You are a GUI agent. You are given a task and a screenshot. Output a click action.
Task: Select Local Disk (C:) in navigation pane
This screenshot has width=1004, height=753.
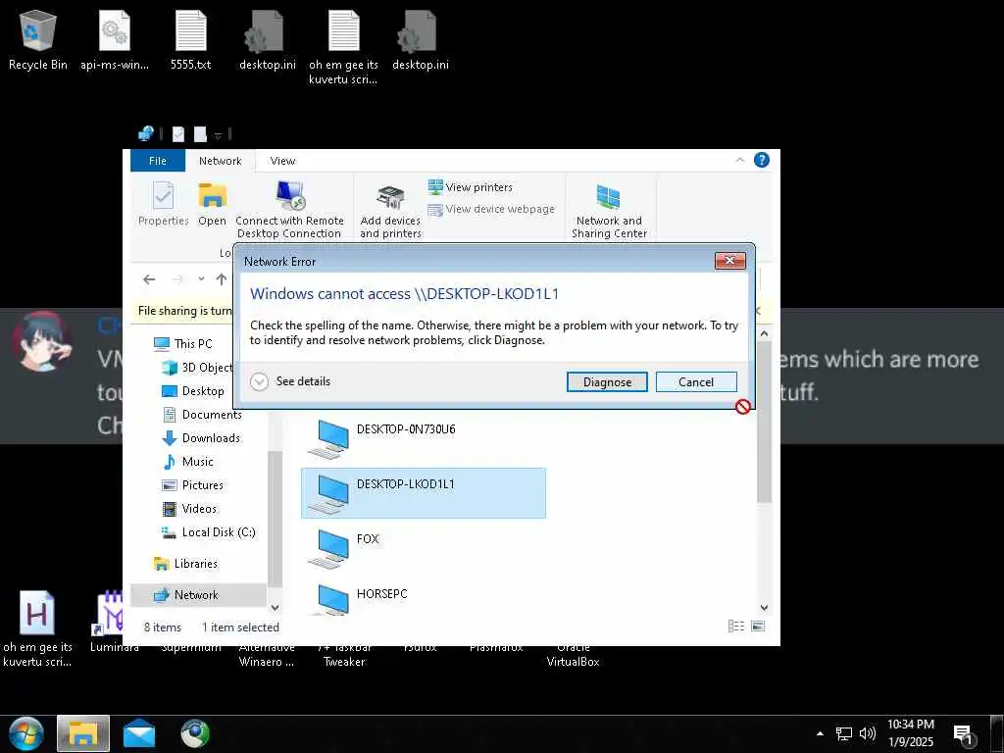point(209,532)
